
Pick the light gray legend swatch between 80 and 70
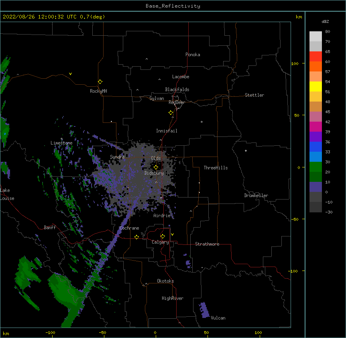click(315, 36)
